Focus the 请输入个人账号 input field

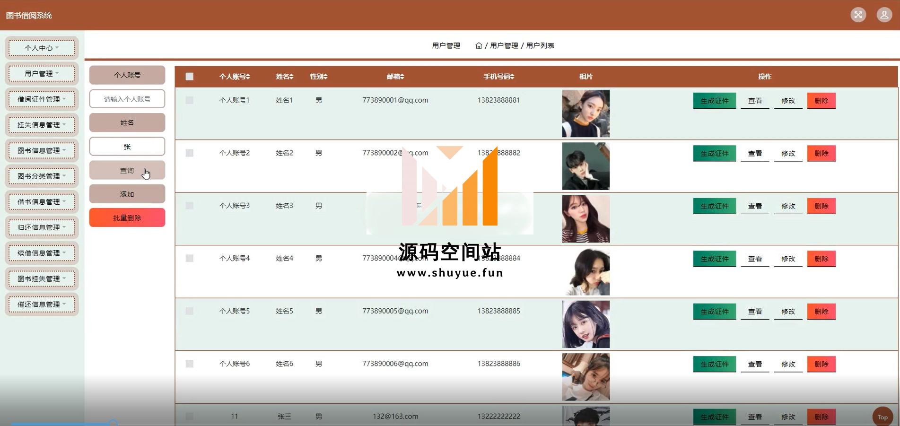pos(127,99)
